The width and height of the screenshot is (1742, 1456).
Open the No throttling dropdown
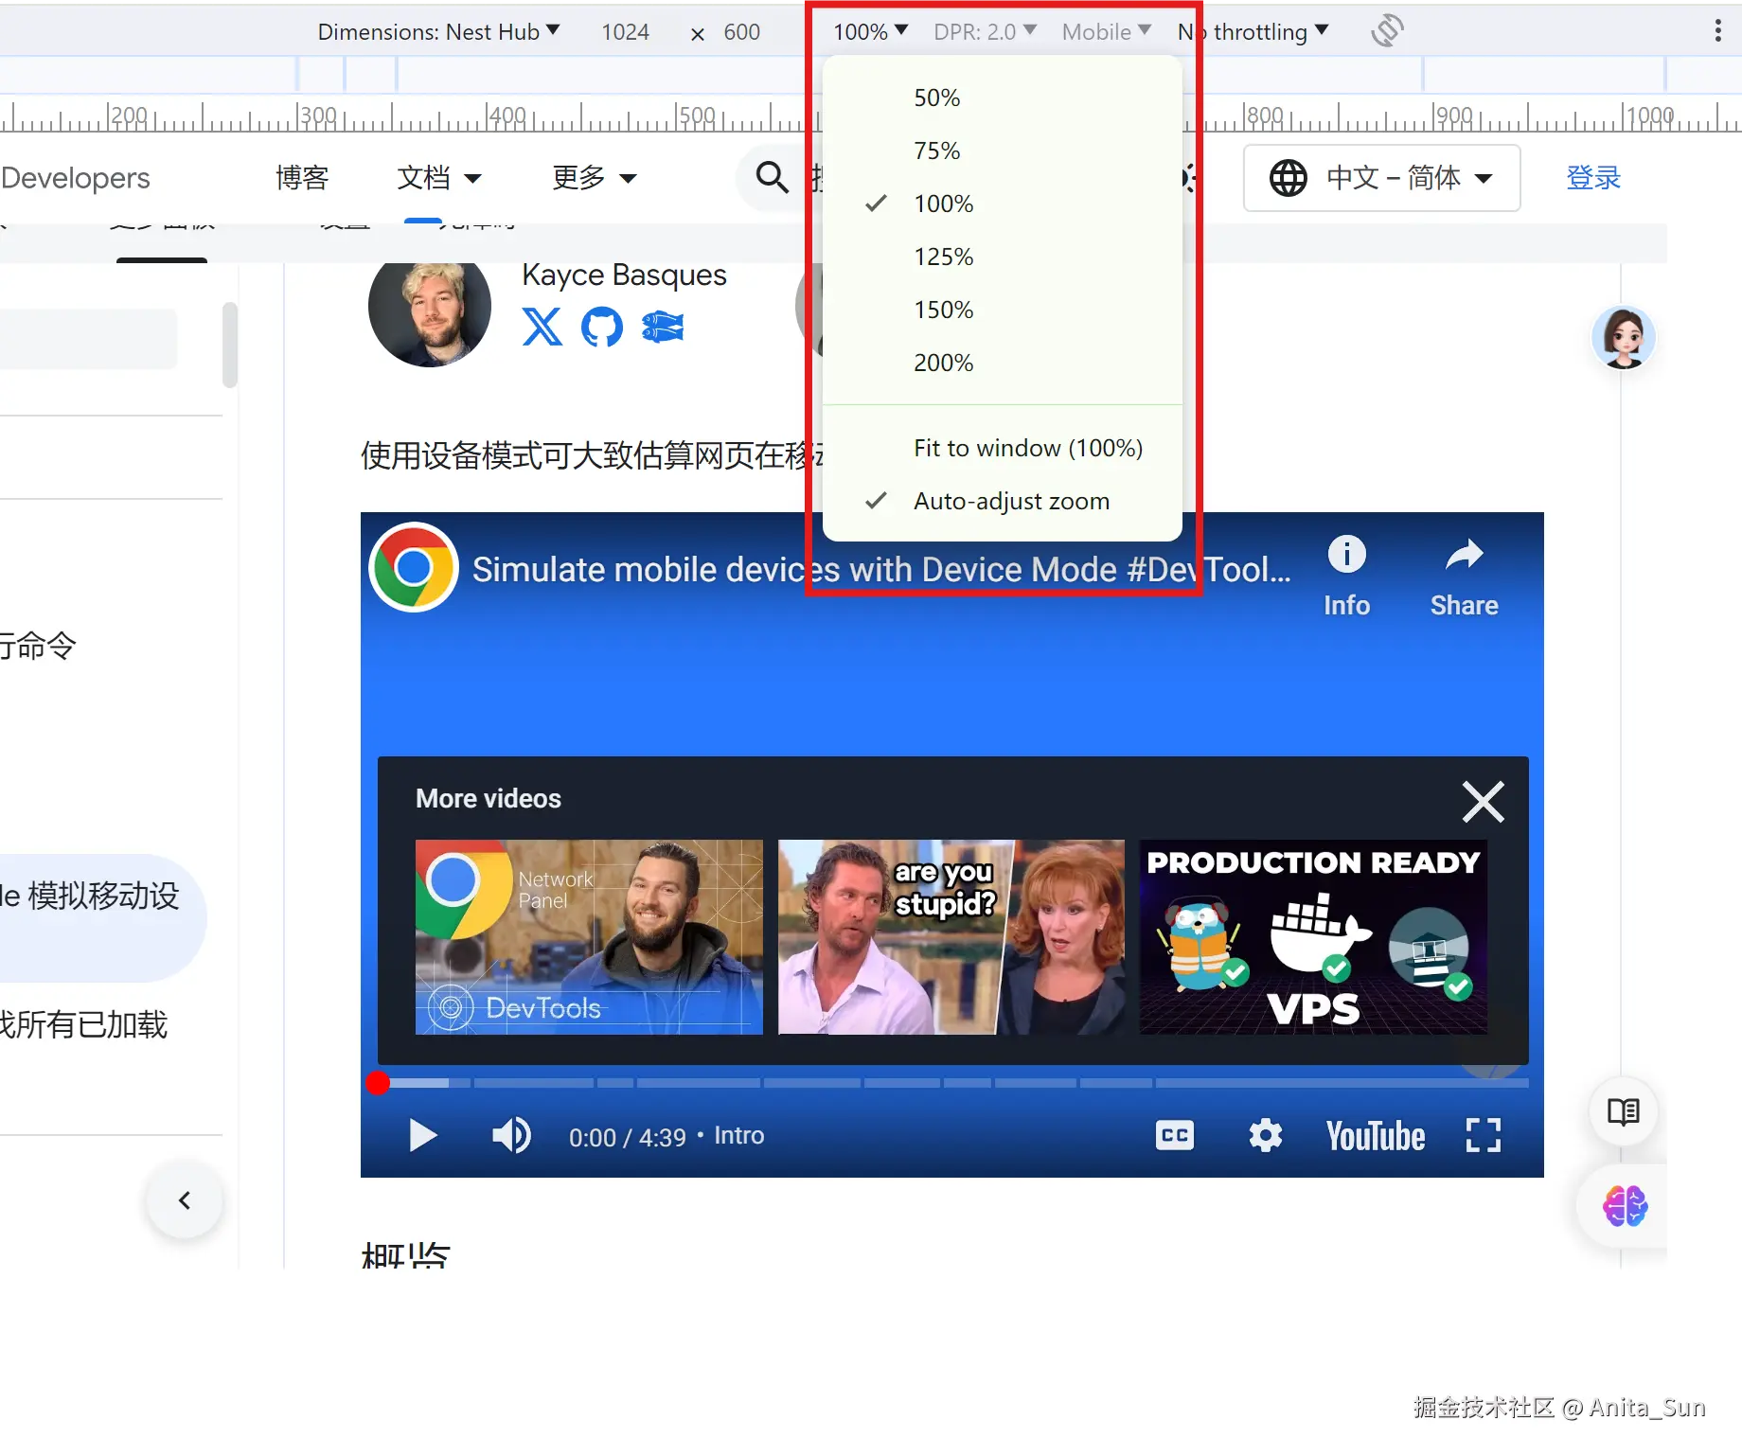pyautogui.click(x=1253, y=31)
